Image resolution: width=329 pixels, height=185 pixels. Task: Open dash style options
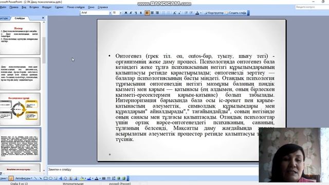pyautogui.click(x=108, y=178)
